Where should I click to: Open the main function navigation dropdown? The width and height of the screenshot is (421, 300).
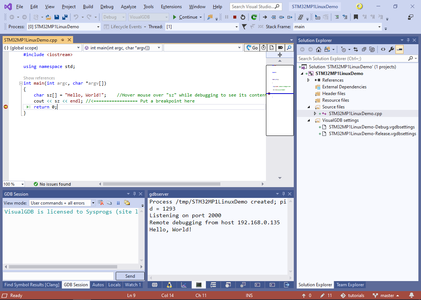(159, 48)
